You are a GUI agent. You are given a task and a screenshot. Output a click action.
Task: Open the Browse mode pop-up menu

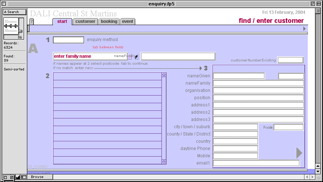point(40,177)
